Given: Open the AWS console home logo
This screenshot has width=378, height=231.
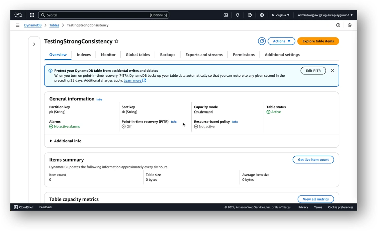Looking at the screenshot, I should pyautogui.click(x=18, y=15).
